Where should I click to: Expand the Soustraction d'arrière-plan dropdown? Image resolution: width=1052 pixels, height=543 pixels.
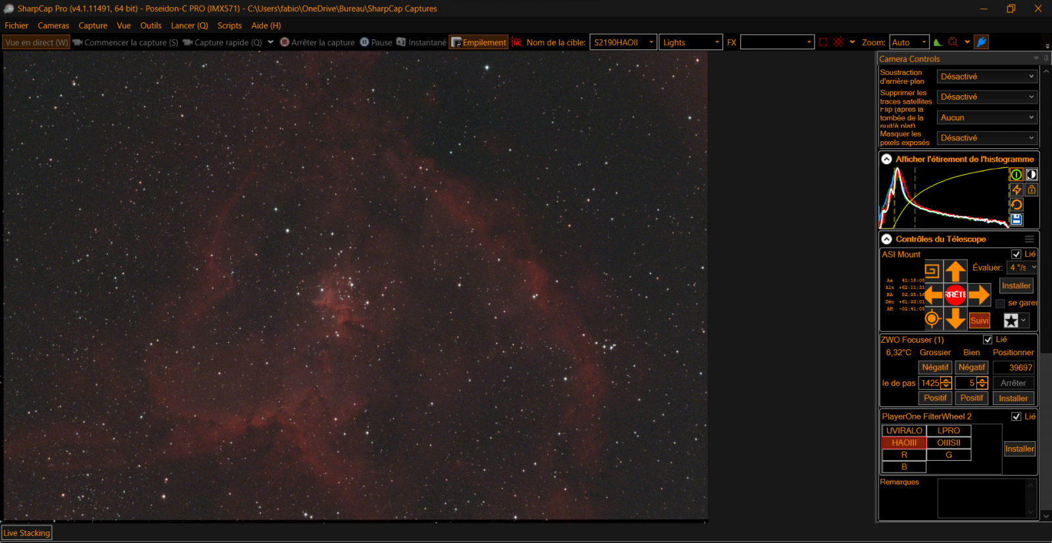986,77
